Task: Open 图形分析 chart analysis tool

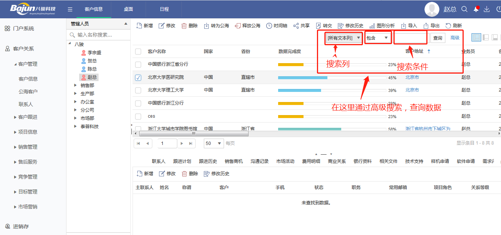Action: [x=372, y=26]
